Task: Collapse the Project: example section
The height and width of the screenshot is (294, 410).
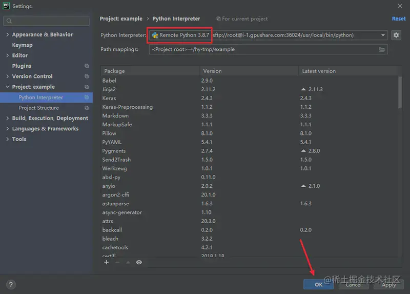Action: [7, 87]
